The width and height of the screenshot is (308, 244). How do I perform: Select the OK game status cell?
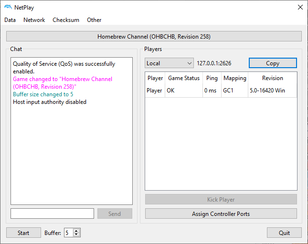(x=184, y=91)
